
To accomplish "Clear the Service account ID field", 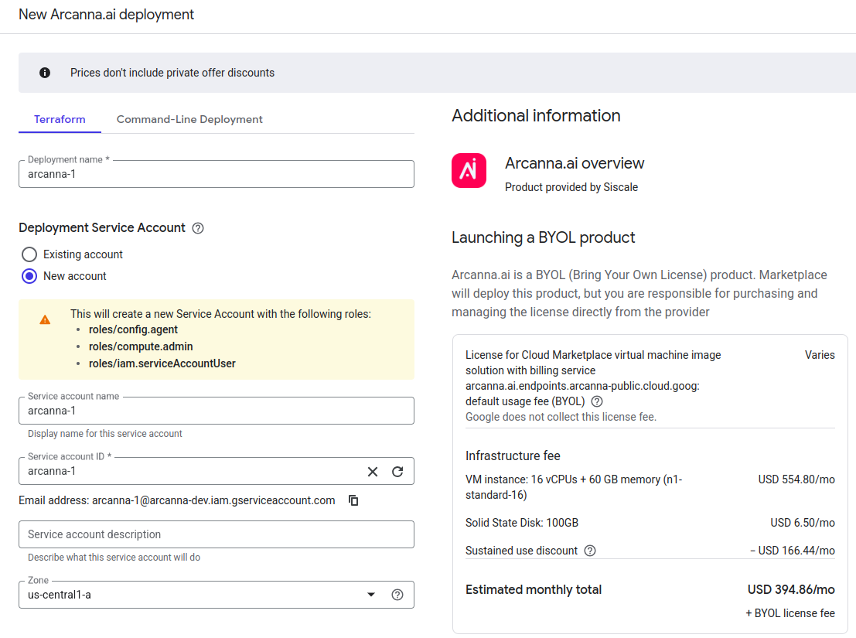I will coord(372,472).
